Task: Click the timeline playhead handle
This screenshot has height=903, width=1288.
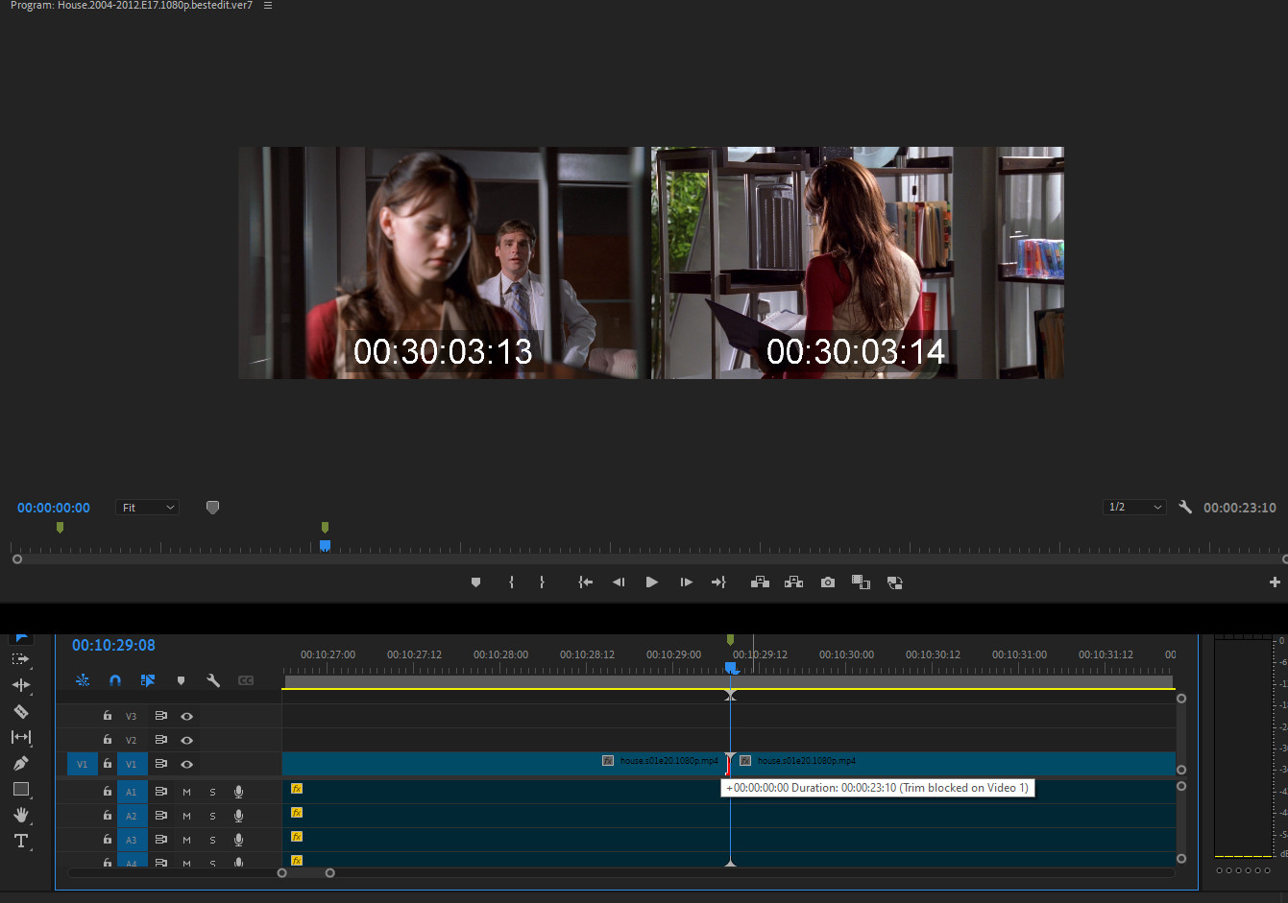Action: coord(731,667)
